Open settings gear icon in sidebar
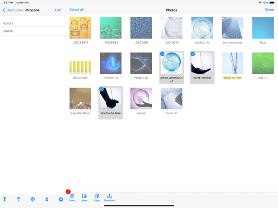278x208 pixels. 61,199
